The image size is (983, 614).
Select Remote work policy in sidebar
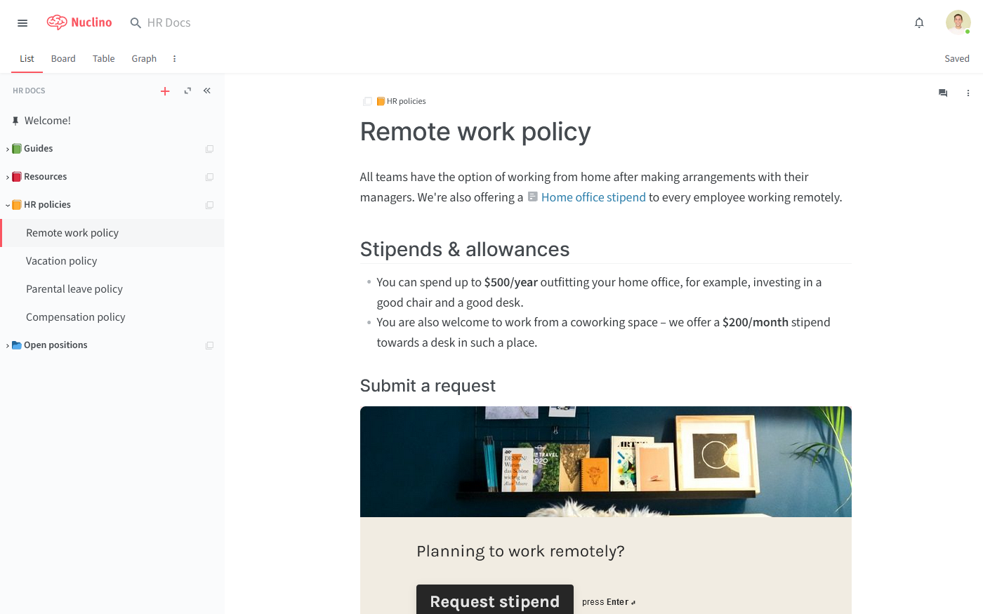[x=112, y=233]
